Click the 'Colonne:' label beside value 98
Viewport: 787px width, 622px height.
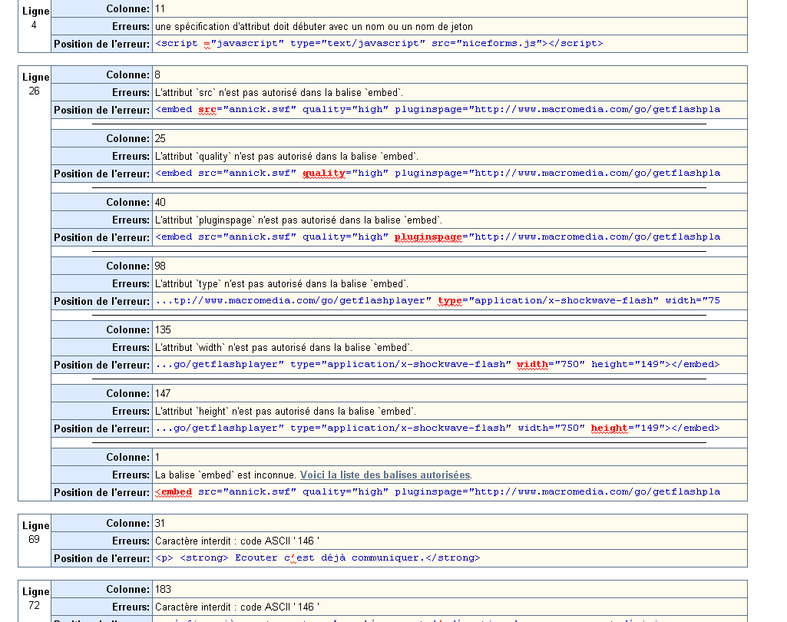(x=128, y=266)
